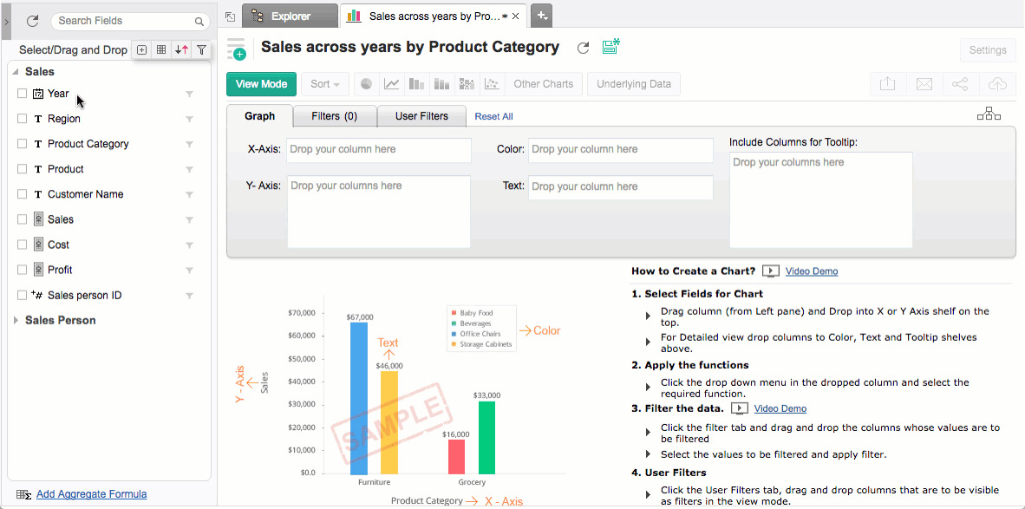Expand the Sales Person table

click(x=16, y=321)
